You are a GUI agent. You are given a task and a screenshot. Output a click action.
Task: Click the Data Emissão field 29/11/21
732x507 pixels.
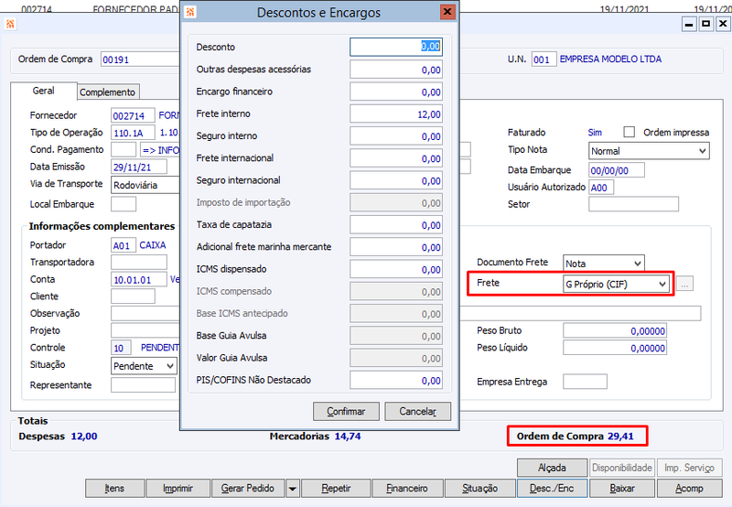(x=139, y=167)
